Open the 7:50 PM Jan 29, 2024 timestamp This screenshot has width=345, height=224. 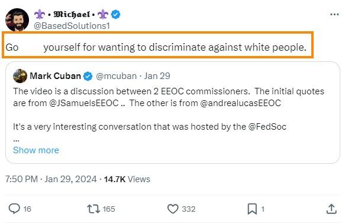pos(51,179)
